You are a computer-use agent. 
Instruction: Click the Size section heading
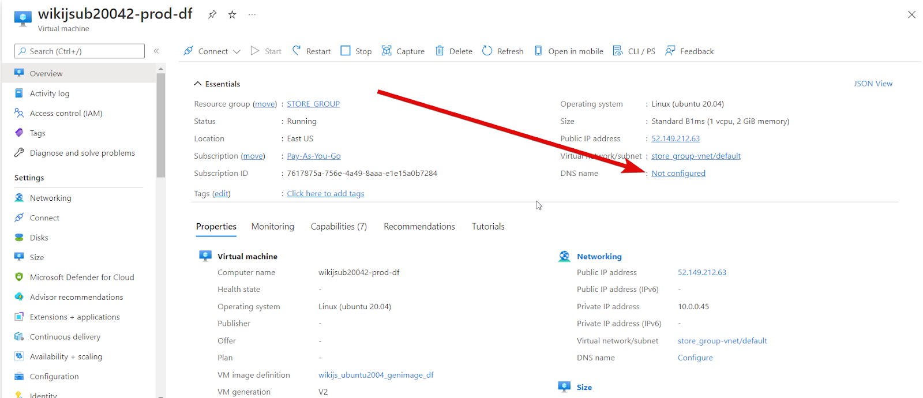pyautogui.click(x=584, y=388)
